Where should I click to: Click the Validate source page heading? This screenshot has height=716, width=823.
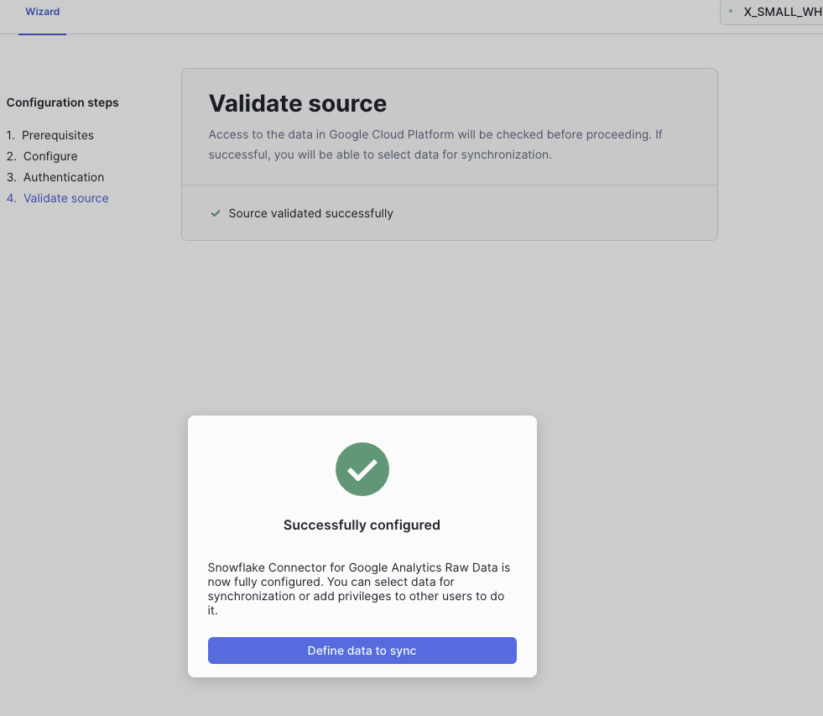pos(297,103)
